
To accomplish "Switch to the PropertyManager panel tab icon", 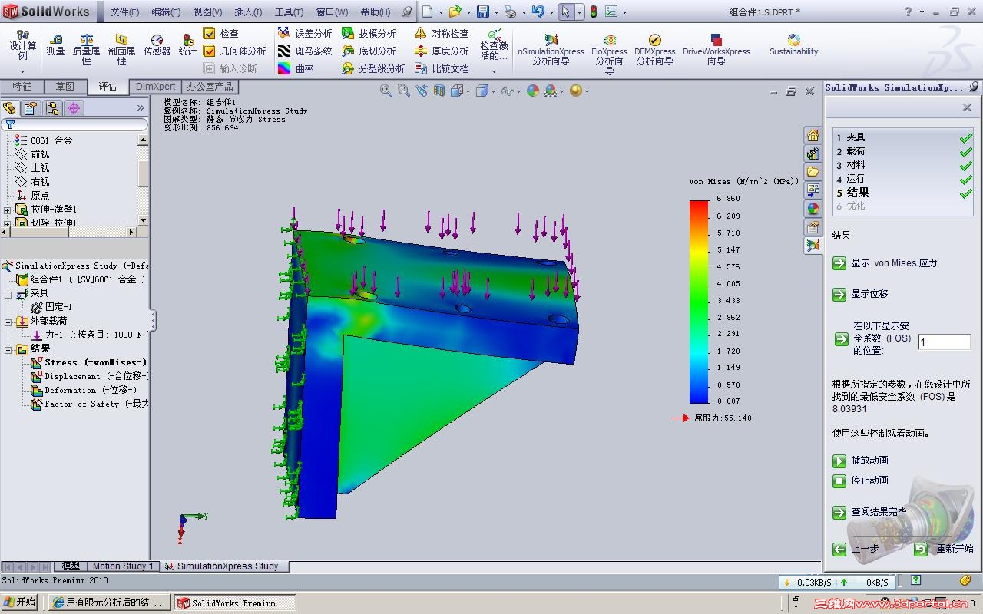I will [x=31, y=108].
